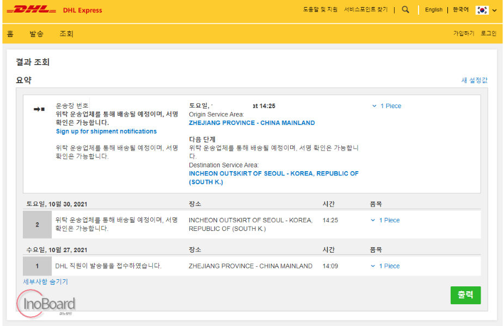Click 세부사항 숨기기 to hide details

45,282
